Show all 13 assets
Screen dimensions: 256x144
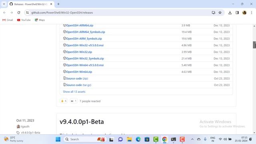(x=74, y=92)
